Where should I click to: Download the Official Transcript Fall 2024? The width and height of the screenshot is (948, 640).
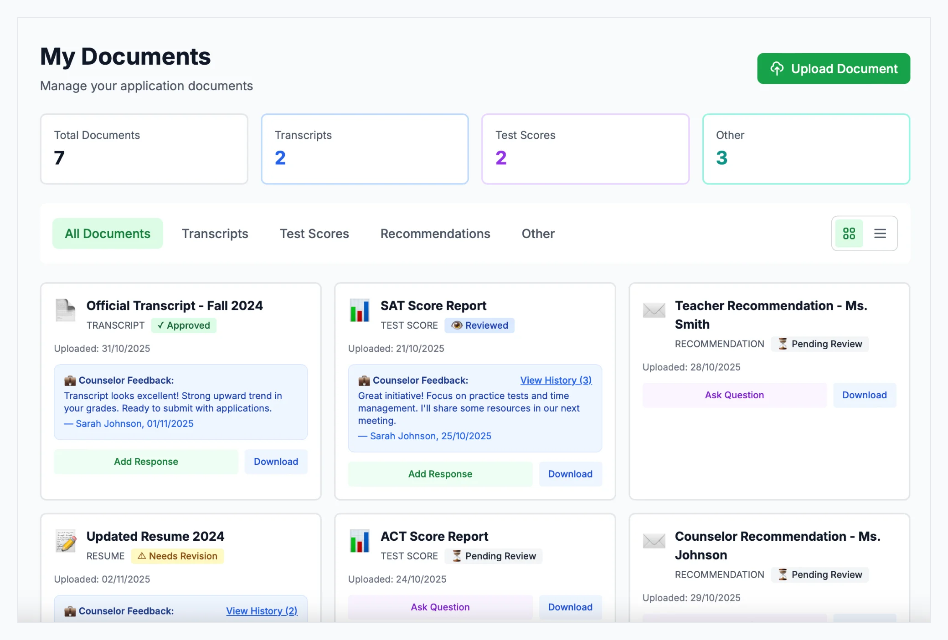pos(276,462)
